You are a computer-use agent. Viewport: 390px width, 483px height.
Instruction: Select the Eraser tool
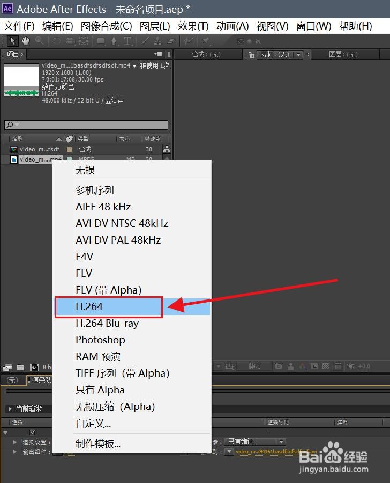pos(171,41)
